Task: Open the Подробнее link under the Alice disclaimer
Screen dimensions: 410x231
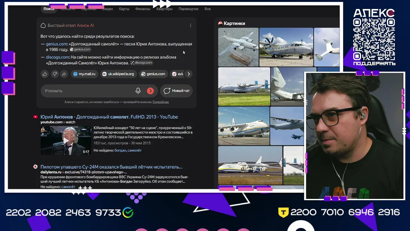Action: point(160,102)
